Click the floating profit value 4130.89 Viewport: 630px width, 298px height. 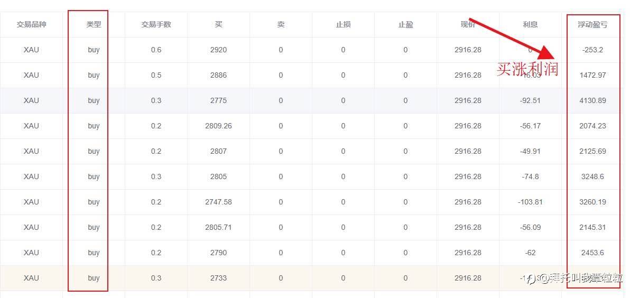[x=592, y=100]
